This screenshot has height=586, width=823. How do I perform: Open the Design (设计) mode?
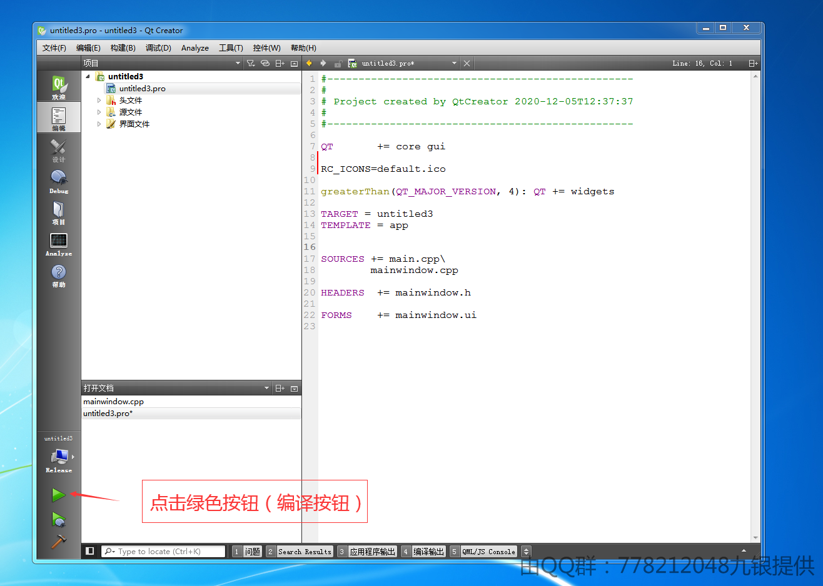click(59, 150)
